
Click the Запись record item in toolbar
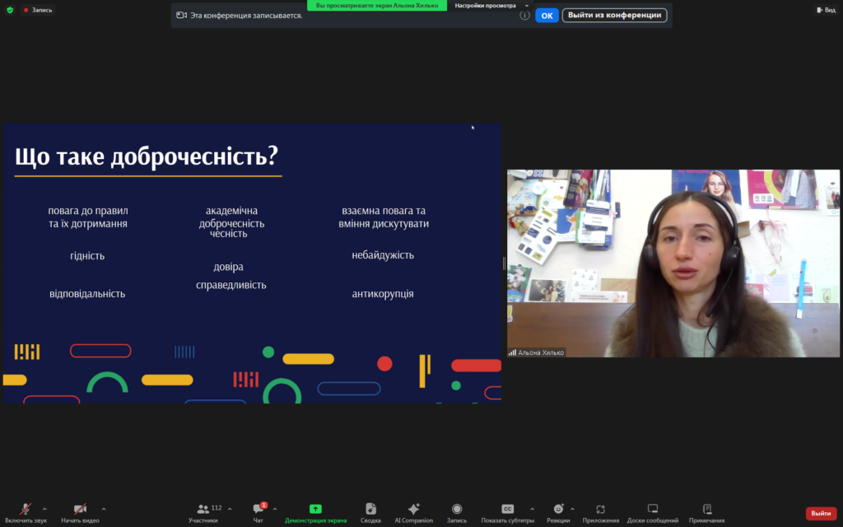click(456, 512)
